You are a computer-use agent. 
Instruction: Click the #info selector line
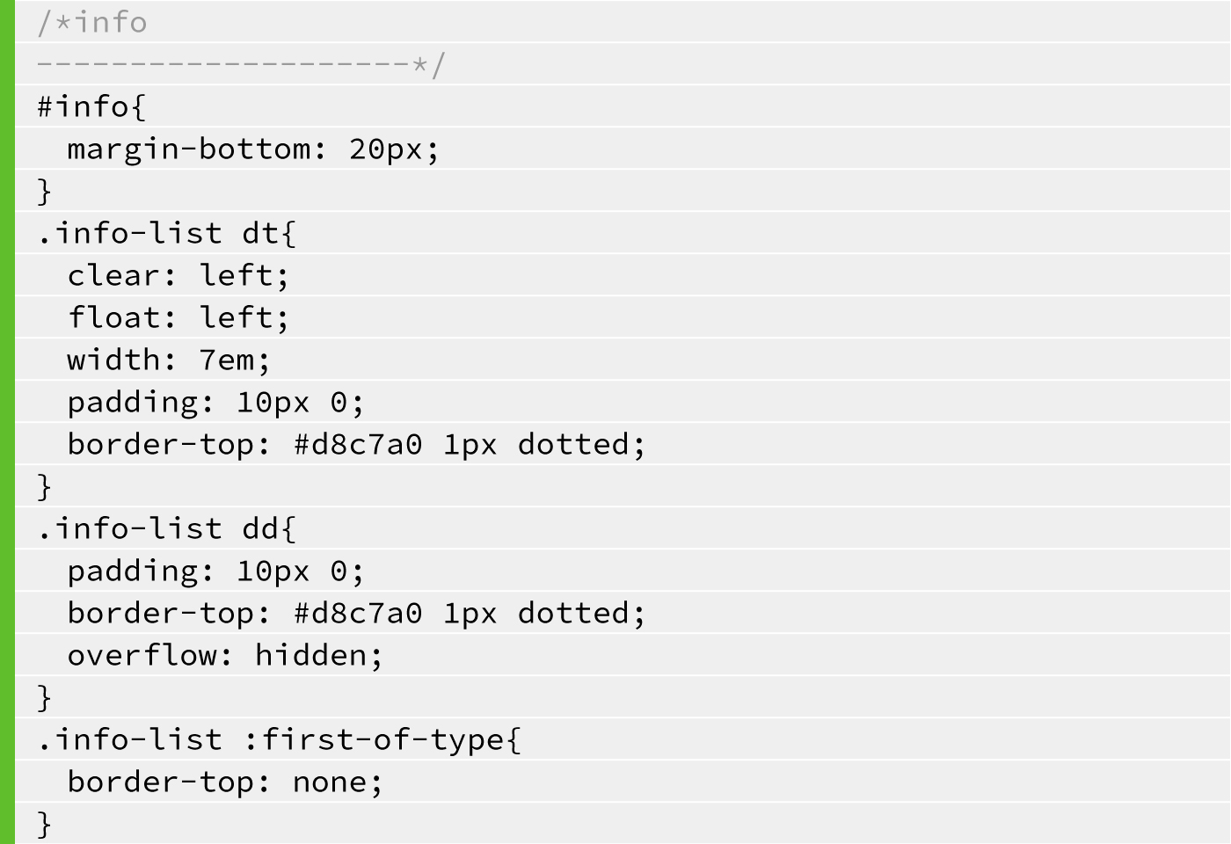point(91,106)
